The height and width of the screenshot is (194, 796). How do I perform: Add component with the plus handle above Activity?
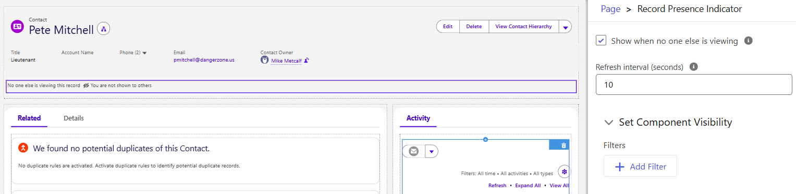tap(485, 139)
